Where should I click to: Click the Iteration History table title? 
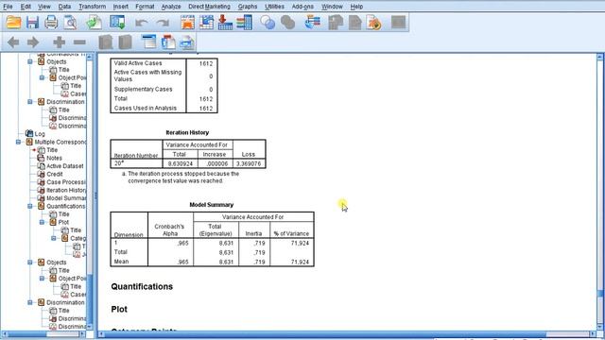[187, 132]
